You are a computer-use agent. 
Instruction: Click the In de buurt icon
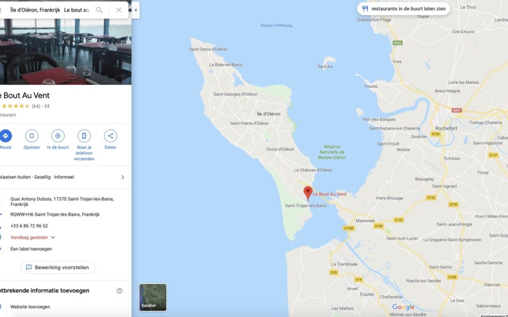pyautogui.click(x=58, y=136)
